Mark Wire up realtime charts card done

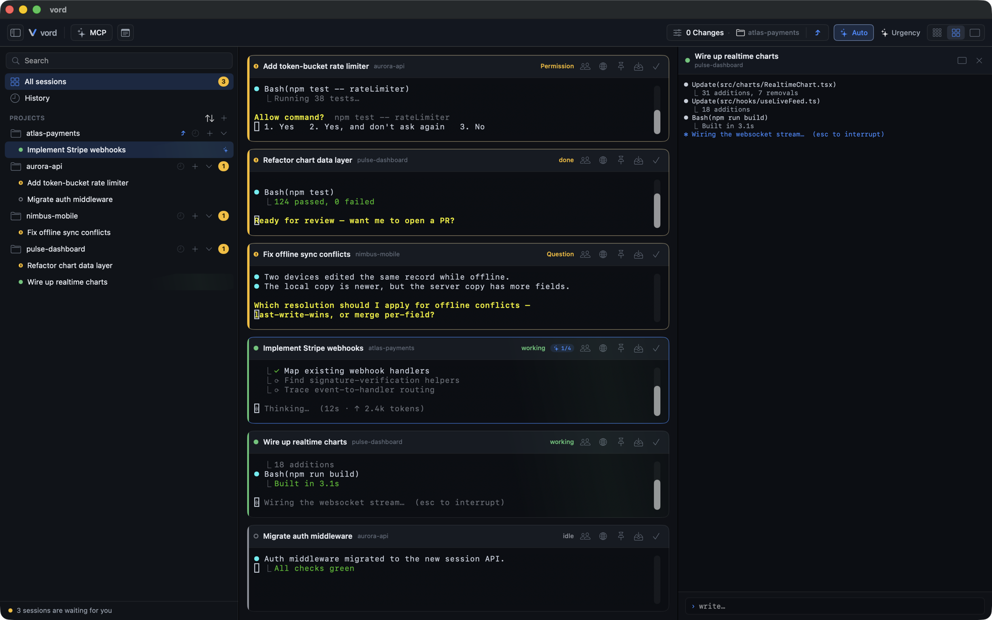[x=656, y=442]
